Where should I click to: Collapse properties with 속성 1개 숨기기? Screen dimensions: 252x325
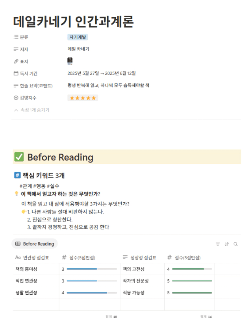31,110
